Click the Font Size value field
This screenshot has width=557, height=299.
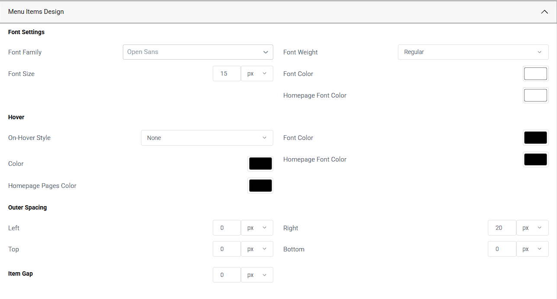click(x=227, y=73)
